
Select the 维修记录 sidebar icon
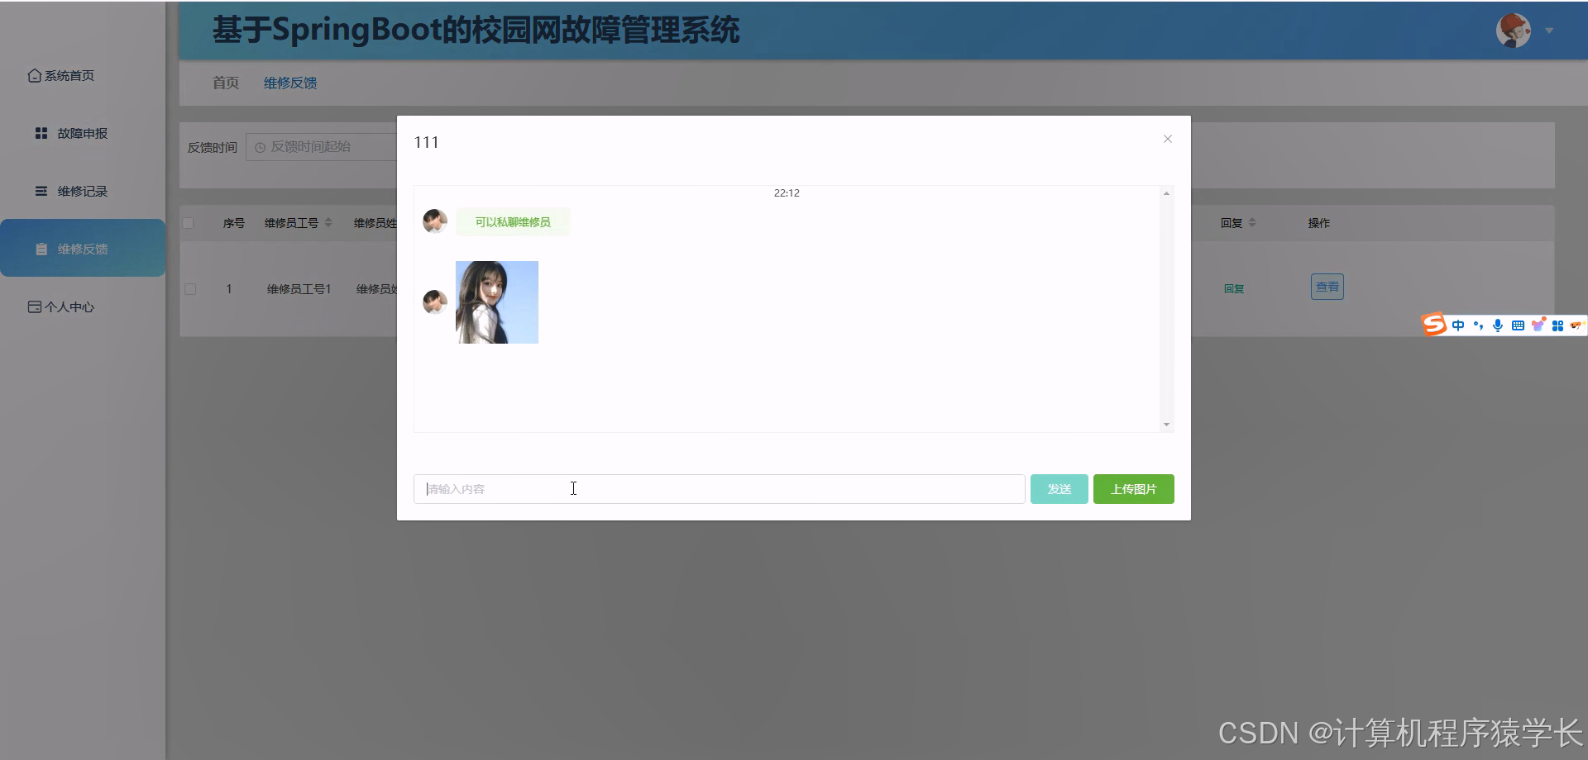click(x=41, y=190)
